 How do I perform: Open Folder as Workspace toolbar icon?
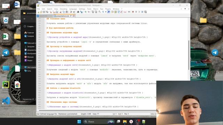coord(125,12)
